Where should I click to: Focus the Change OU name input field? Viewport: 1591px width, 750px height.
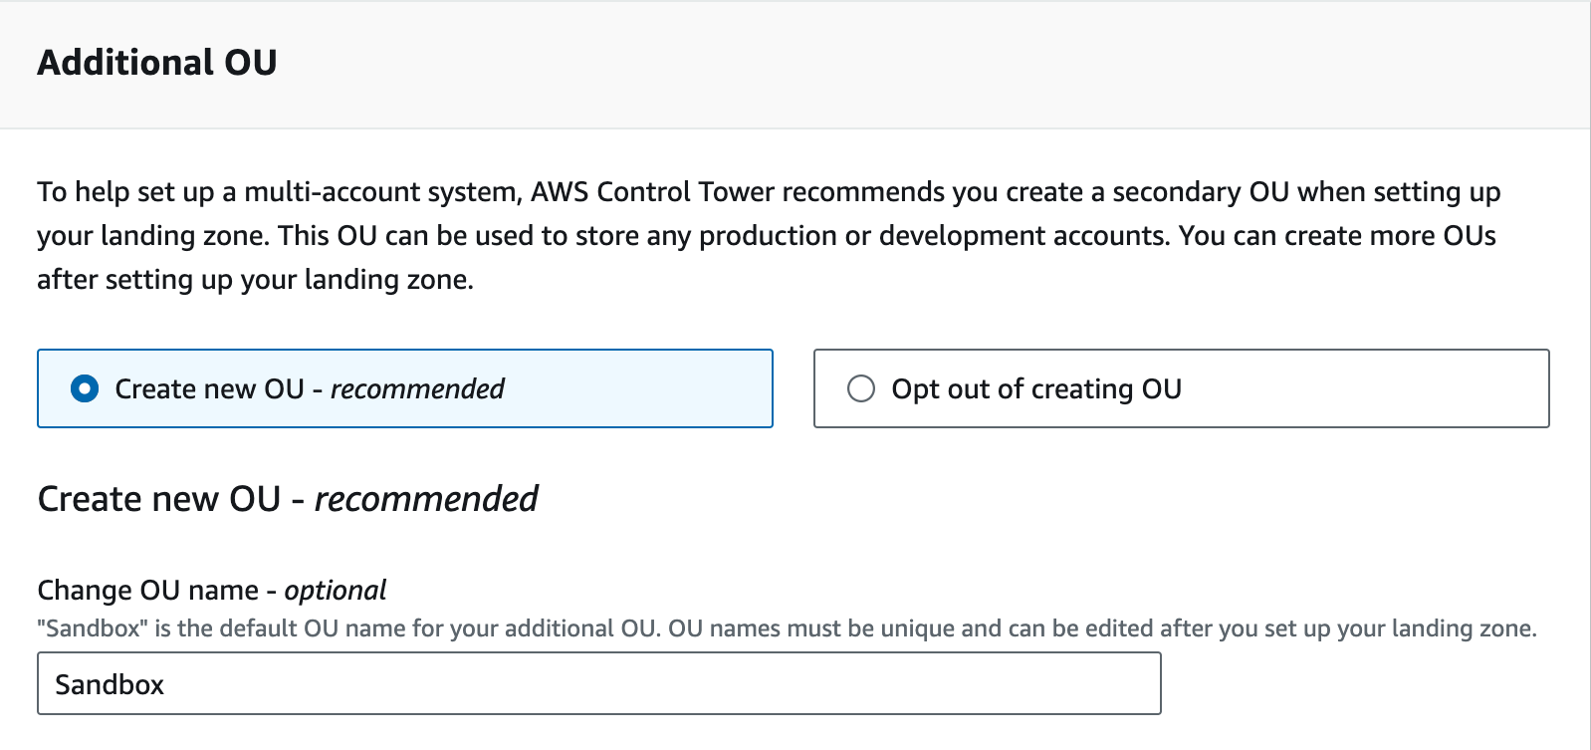coord(597,684)
